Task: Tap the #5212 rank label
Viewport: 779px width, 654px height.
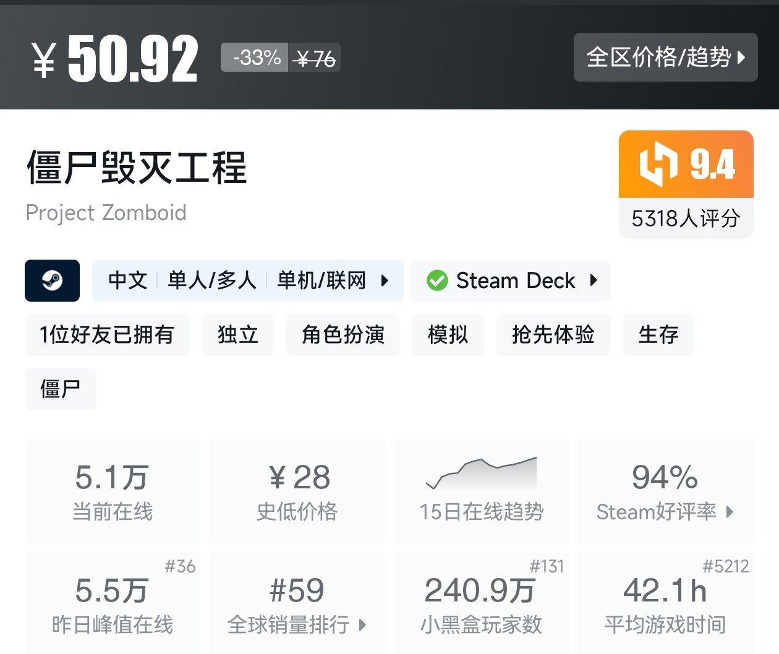Action: 726,566
